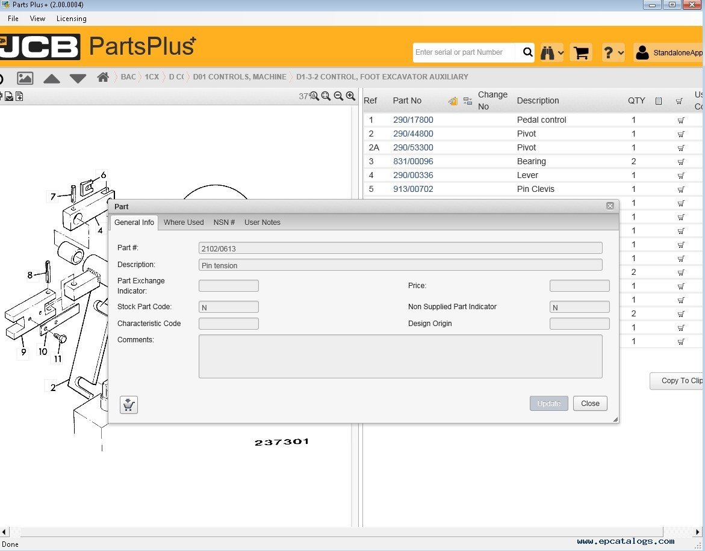Add Pivot 290/53300 to cart
Screen dimensions: 705x551
coord(681,148)
